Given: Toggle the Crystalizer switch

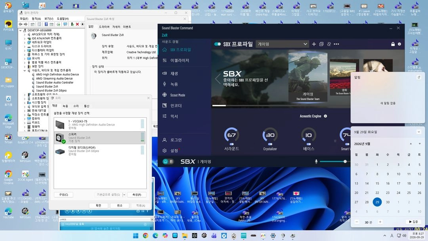Looking at the screenshot, I should pyautogui.click(x=270, y=144).
